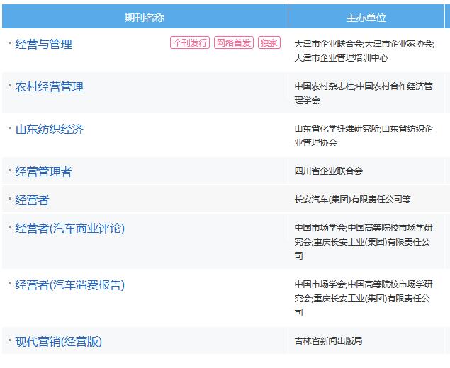The image size is (450, 368).
Task: Click the 网络首发 tag
Action: [234, 42]
